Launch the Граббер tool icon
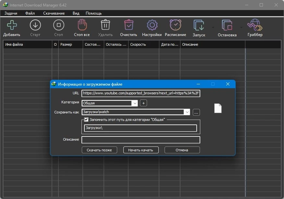Image resolution: width=284 pixels, height=199 pixels. (x=255, y=25)
